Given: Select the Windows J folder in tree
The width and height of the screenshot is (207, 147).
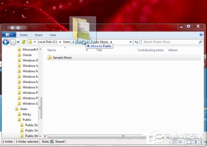Looking at the screenshot, I should pos(30,66).
